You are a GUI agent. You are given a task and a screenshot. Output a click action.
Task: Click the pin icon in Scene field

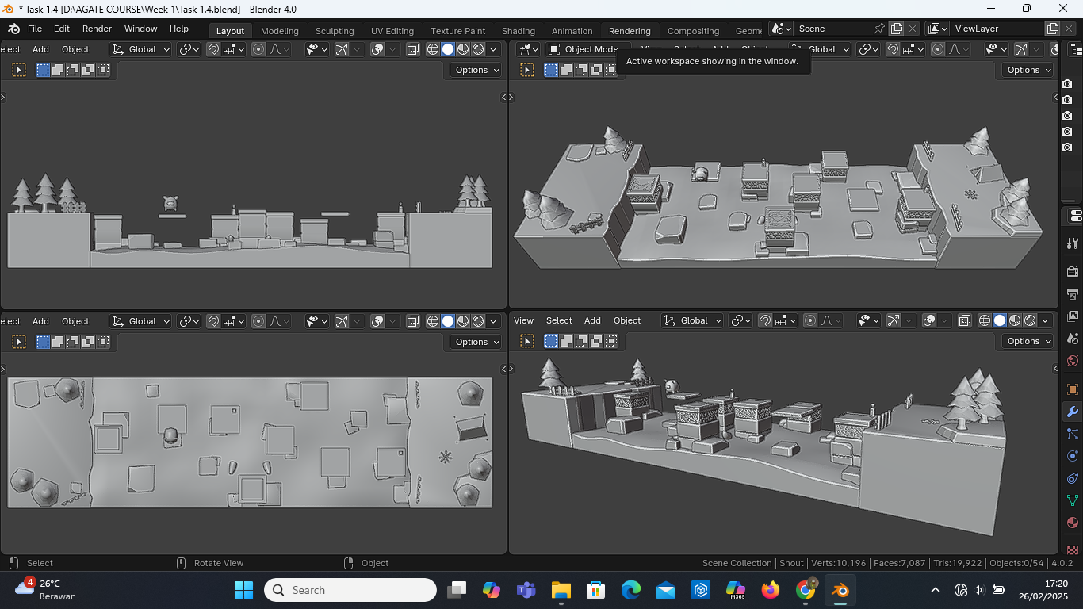[x=878, y=29]
